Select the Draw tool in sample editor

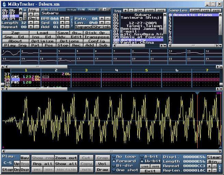click(x=102, y=170)
